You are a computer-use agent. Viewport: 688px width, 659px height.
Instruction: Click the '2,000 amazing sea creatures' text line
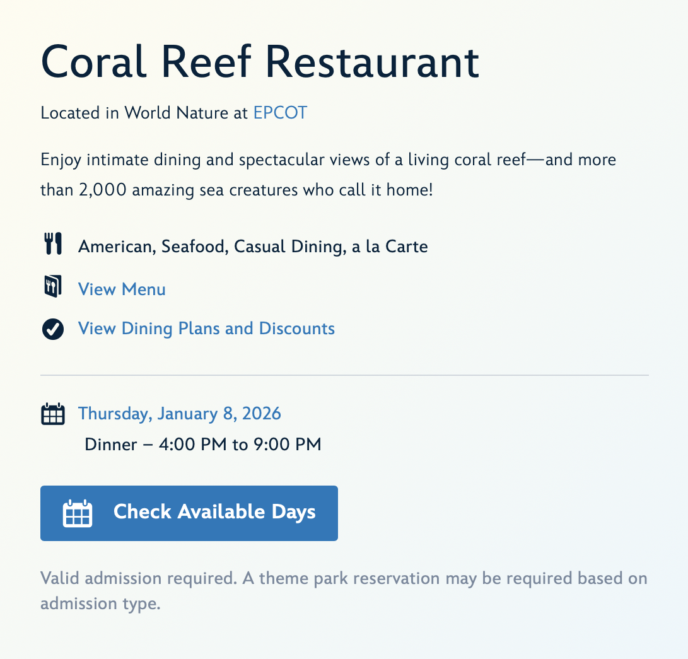(x=236, y=190)
